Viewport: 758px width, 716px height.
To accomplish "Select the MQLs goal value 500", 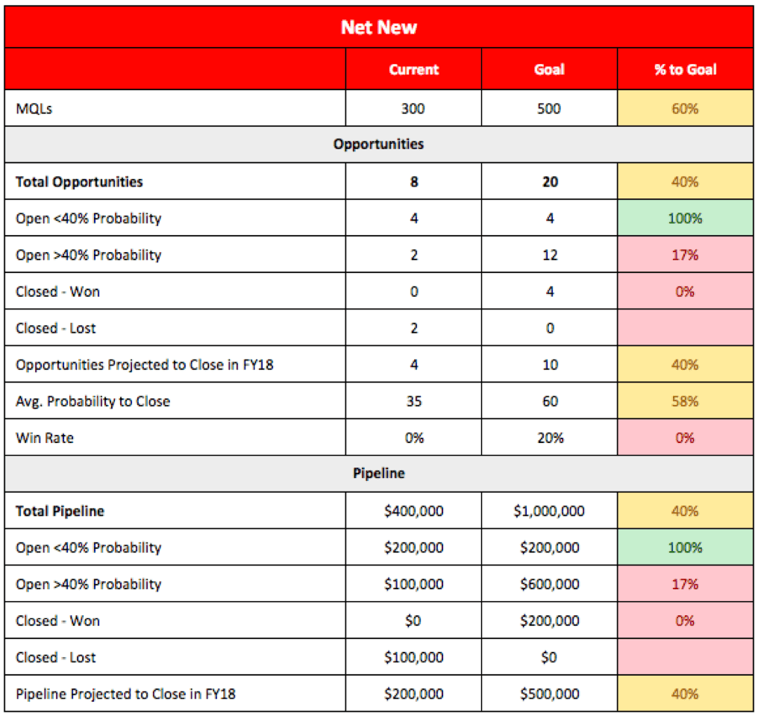I will point(549,109).
